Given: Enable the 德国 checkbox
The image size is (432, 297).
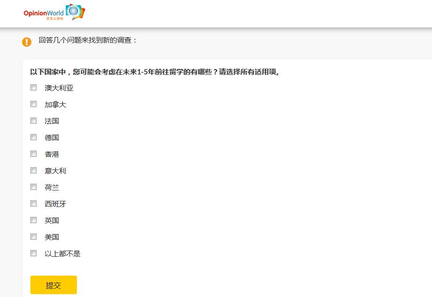Looking at the screenshot, I should (33, 137).
